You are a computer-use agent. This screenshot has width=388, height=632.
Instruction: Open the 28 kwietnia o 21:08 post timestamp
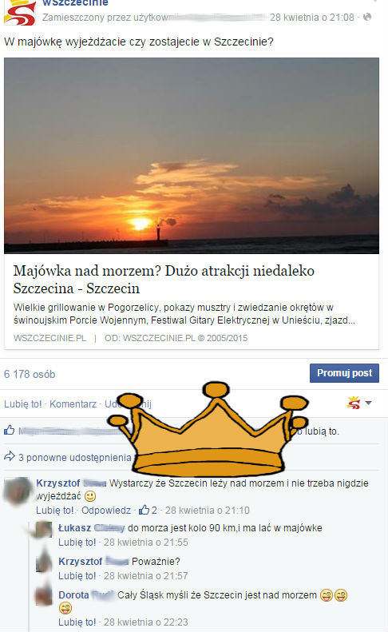pos(312,18)
